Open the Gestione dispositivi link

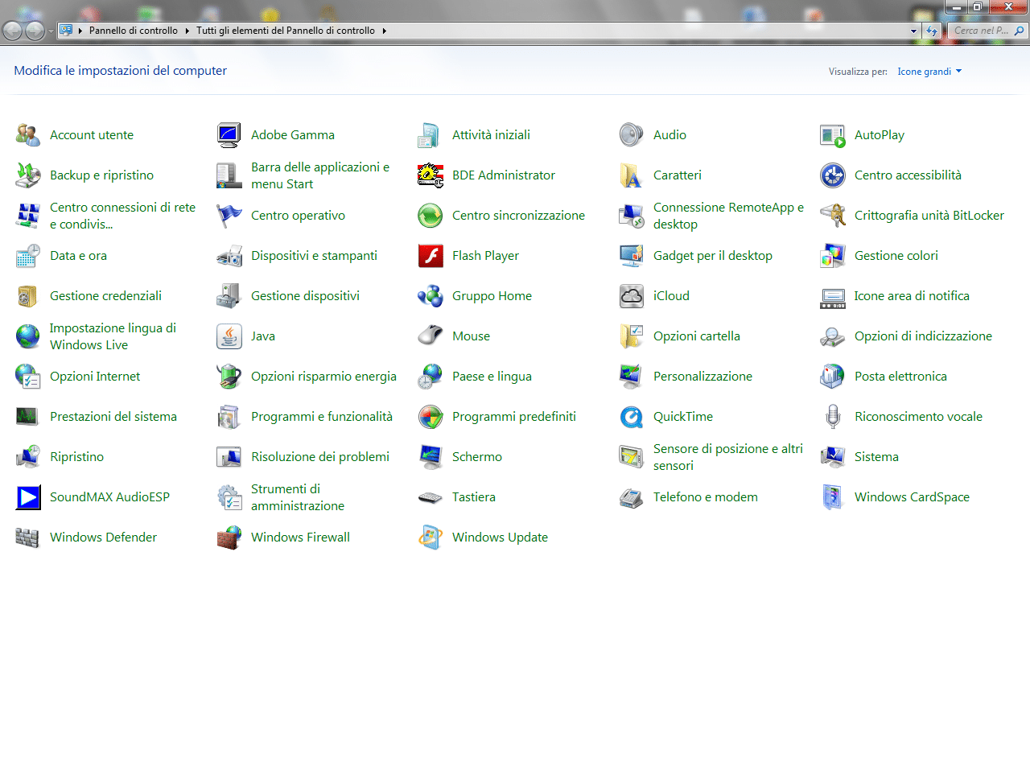pos(305,296)
